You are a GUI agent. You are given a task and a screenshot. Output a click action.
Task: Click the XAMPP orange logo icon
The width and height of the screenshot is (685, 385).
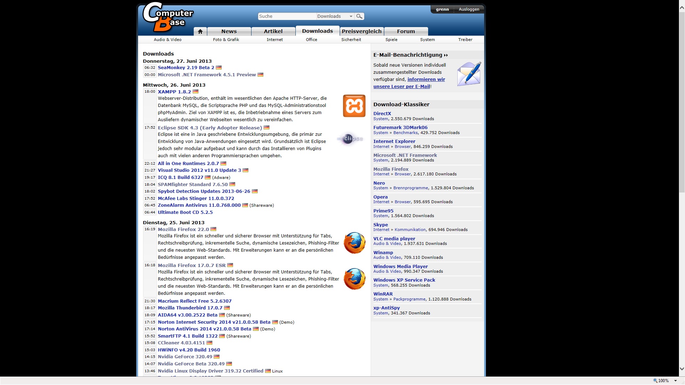tap(354, 106)
